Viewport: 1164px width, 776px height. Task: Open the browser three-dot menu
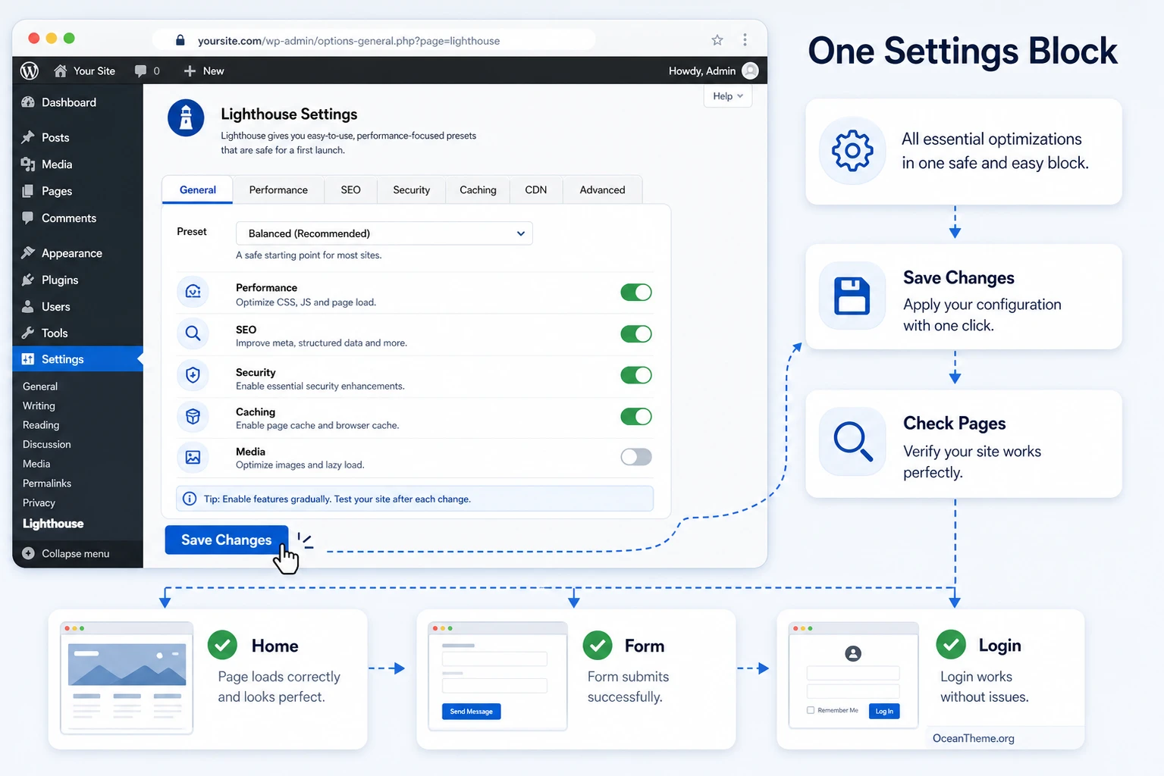(x=745, y=40)
